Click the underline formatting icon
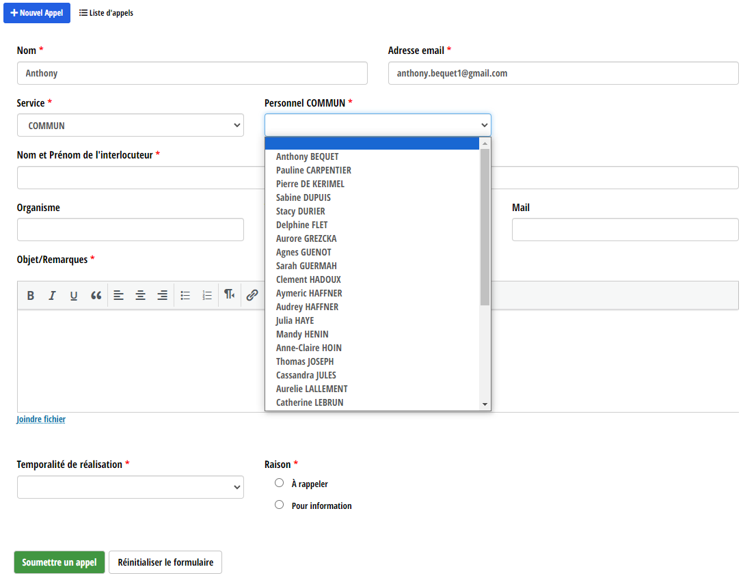 [74, 296]
